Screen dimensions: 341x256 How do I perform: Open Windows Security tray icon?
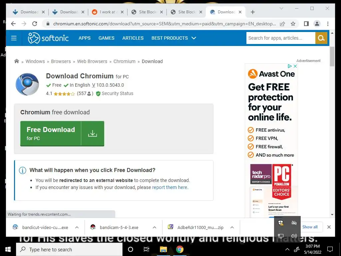(281, 222)
